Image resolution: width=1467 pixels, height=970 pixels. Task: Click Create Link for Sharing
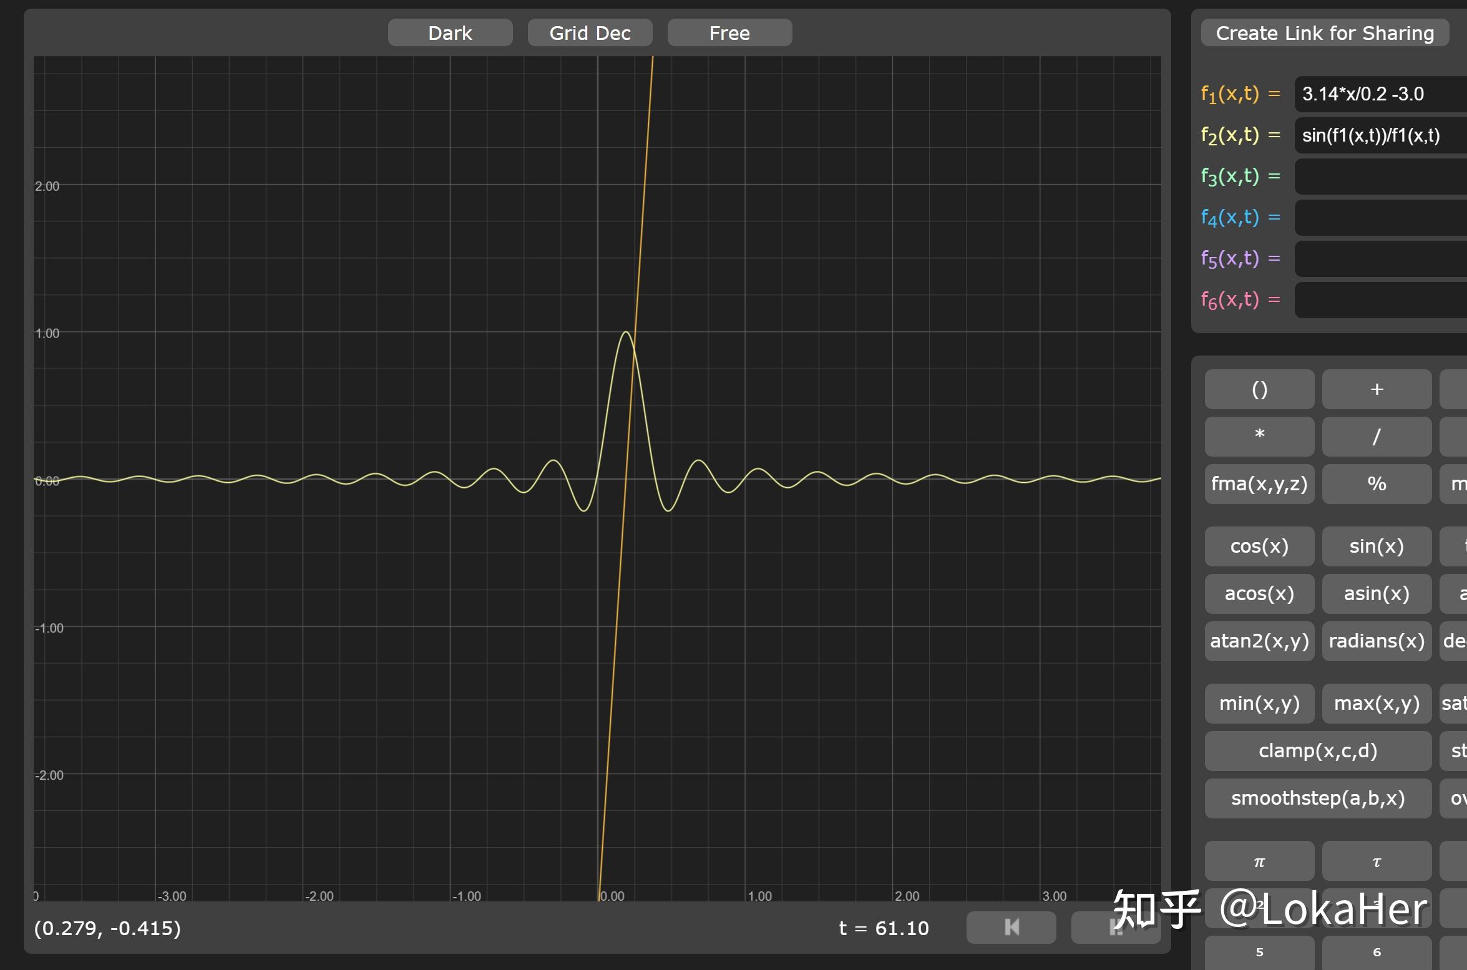(1324, 32)
